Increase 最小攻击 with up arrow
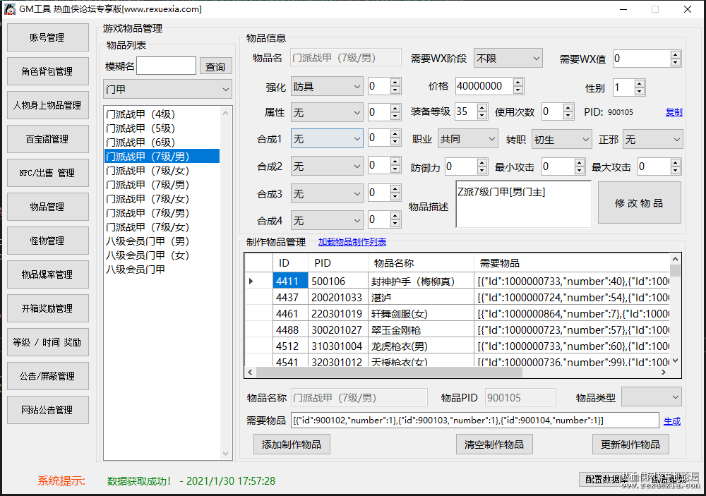The height and width of the screenshot is (496, 706). point(580,162)
